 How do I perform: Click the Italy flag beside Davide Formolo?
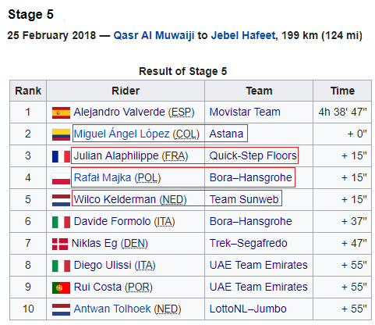tap(61, 222)
